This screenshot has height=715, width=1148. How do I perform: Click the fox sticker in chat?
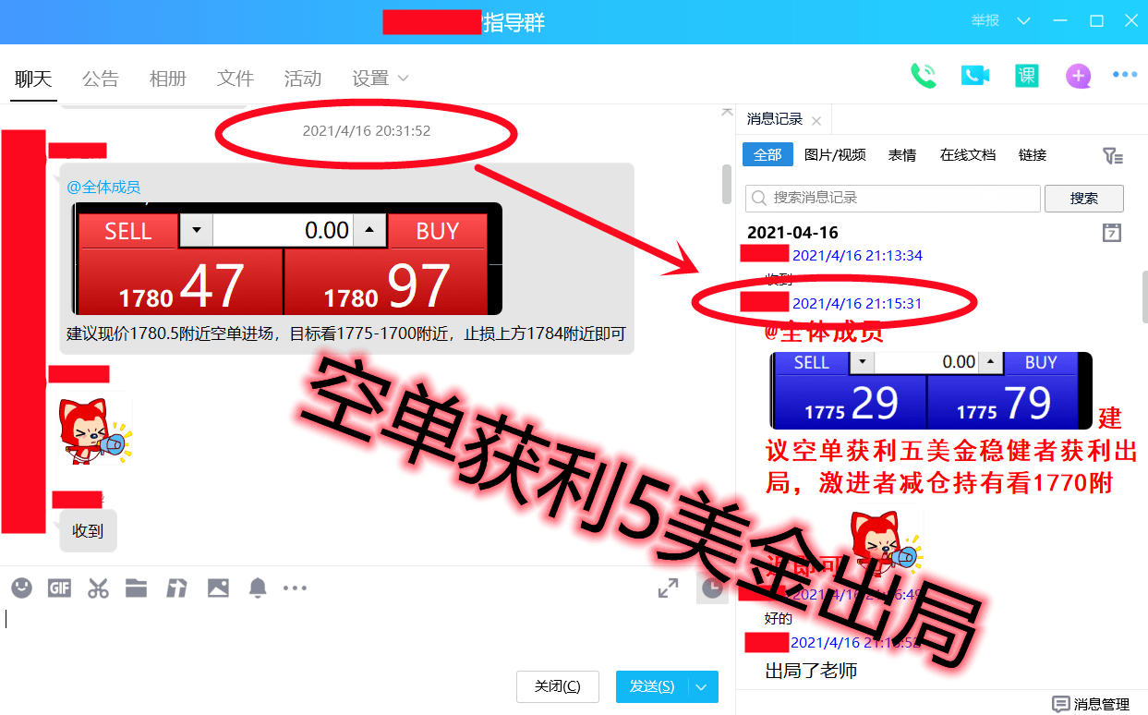tap(94, 431)
